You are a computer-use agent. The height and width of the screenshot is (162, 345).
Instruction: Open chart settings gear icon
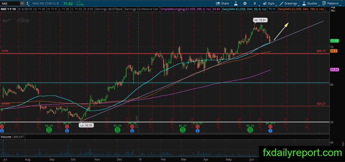(245, 3)
